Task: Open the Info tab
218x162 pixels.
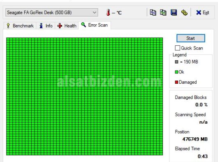Action: point(46,26)
